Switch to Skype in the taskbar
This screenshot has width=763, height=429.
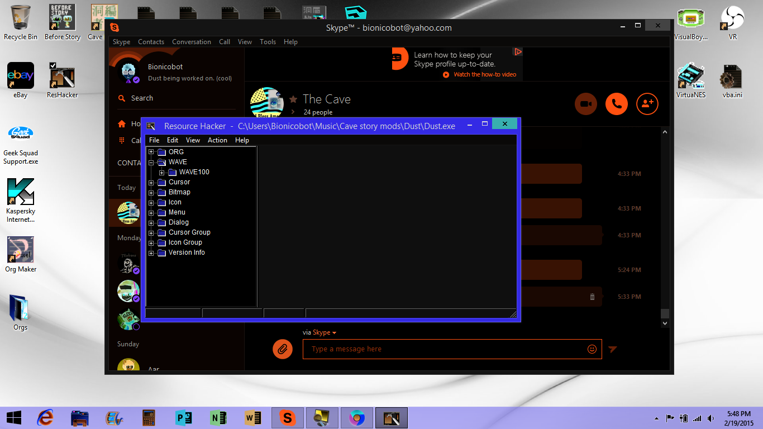[x=288, y=417]
